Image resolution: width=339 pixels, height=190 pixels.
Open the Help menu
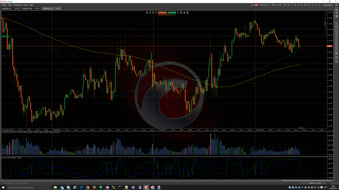click(x=31, y=5)
